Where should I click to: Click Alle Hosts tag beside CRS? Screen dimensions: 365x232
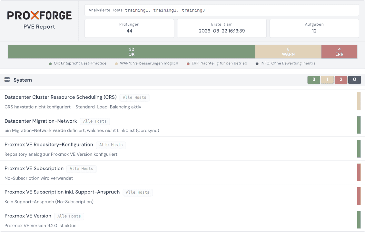click(x=134, y=97)
